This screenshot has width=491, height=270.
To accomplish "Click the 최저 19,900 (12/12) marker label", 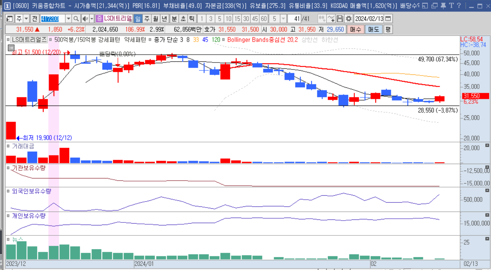I will click(x=47, y=138).
